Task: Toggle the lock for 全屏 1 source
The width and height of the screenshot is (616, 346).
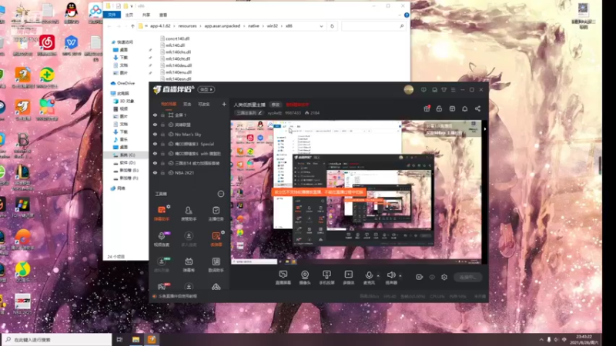Action: coord(162,115)
